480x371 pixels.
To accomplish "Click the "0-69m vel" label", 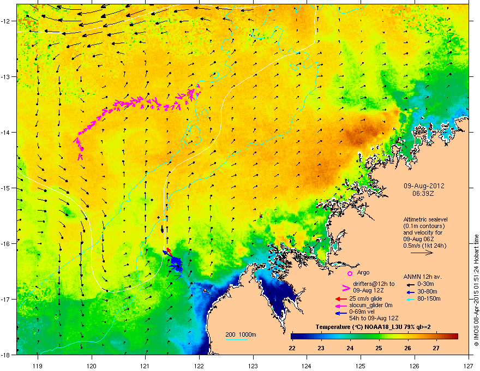I will 361,312.
